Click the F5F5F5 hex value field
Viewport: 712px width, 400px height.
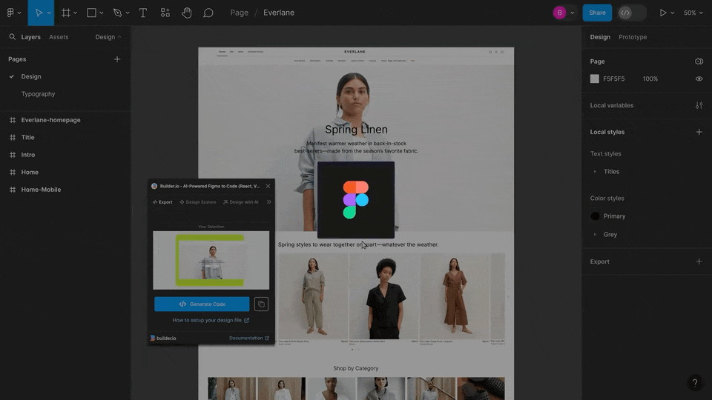[x=614, y=79]
